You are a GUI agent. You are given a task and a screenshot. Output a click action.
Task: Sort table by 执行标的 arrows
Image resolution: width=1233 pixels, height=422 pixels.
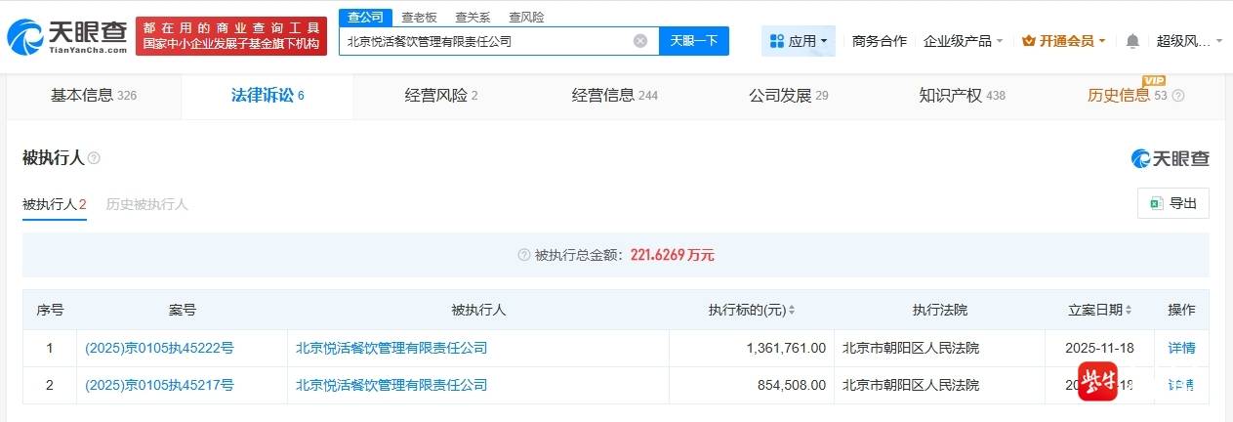pos(791,311)
